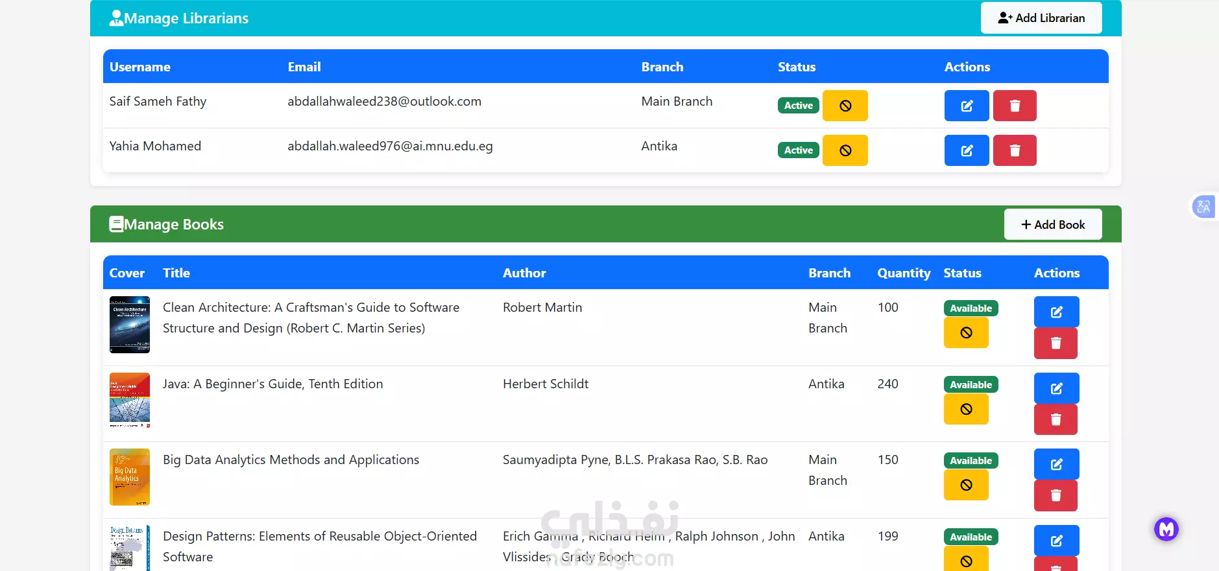Image resolution: width=1219 pixels, height=571 pixels.
Task: Click the Add Librarian button
Action: [1041, 18]
